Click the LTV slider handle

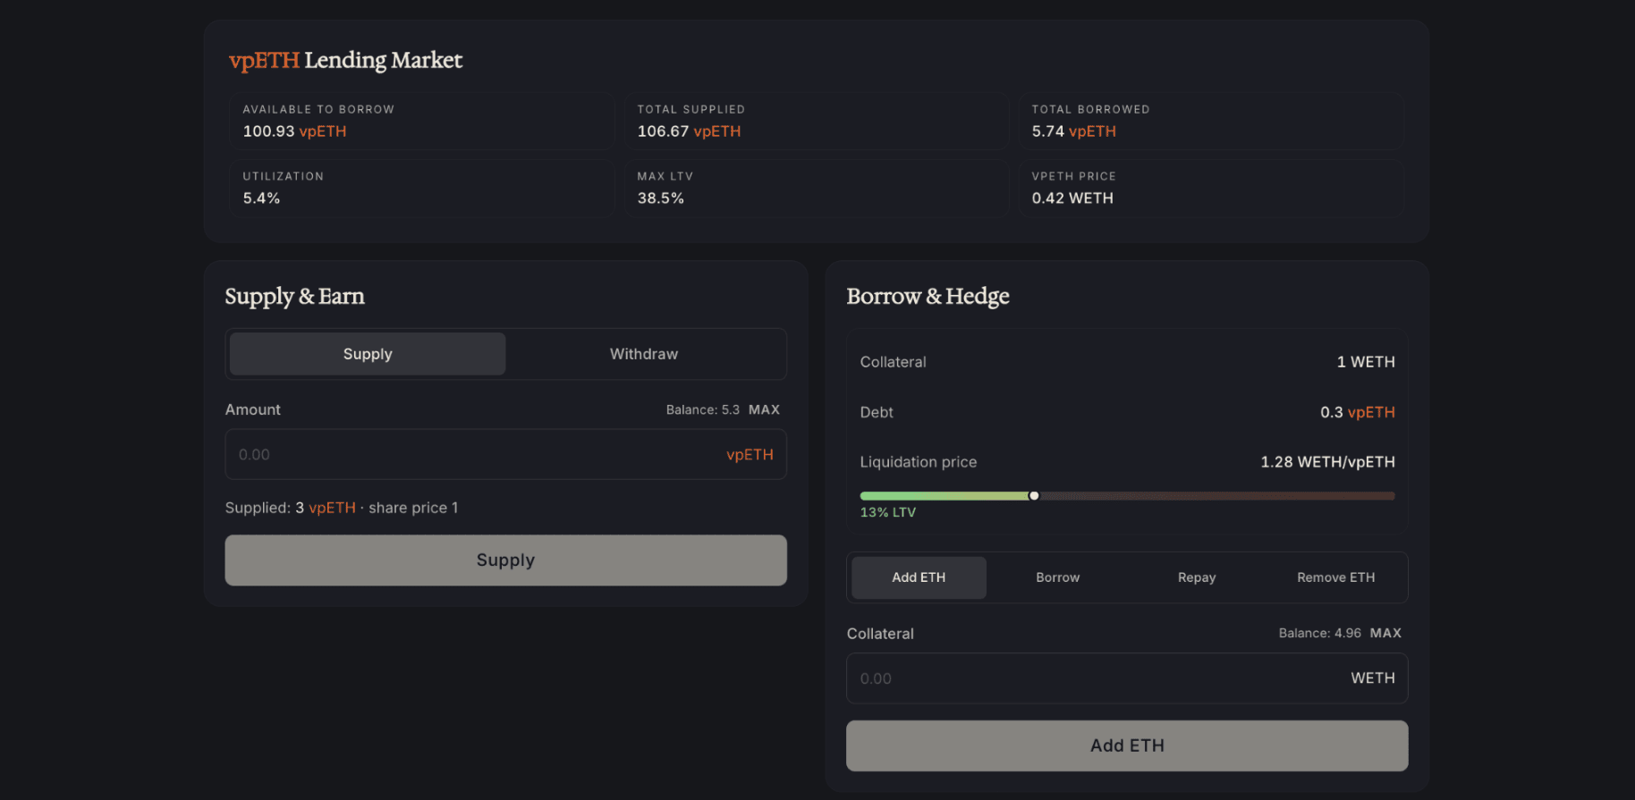pos(1034,495)
